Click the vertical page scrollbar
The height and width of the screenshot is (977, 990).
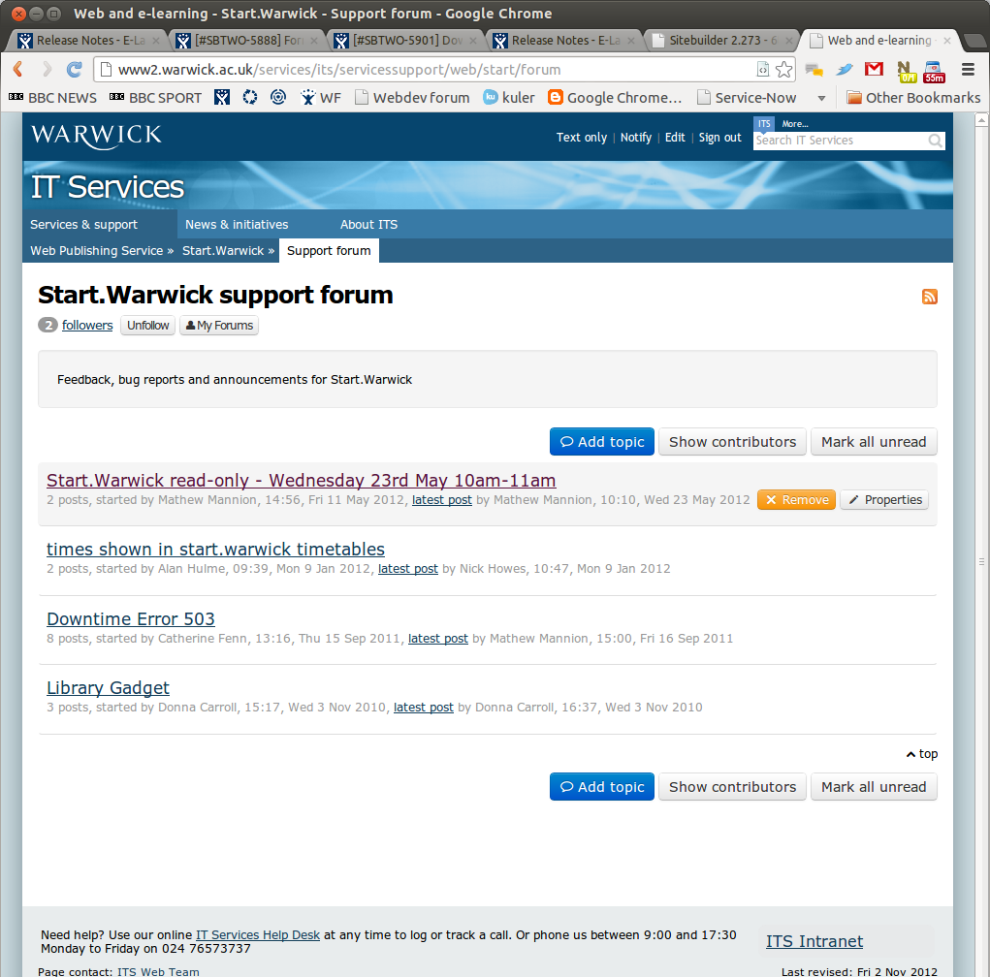tap(982, 562)
